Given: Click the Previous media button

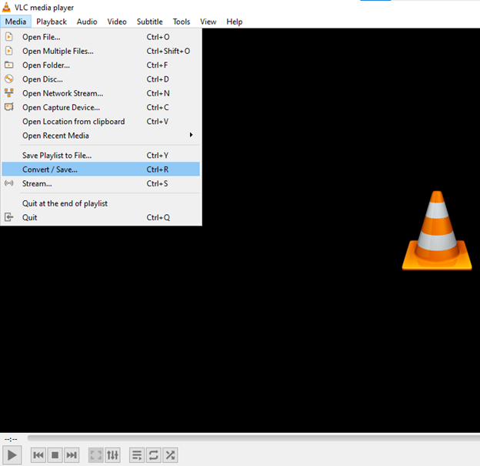Looking at the screenshot, I should point(38,455).
